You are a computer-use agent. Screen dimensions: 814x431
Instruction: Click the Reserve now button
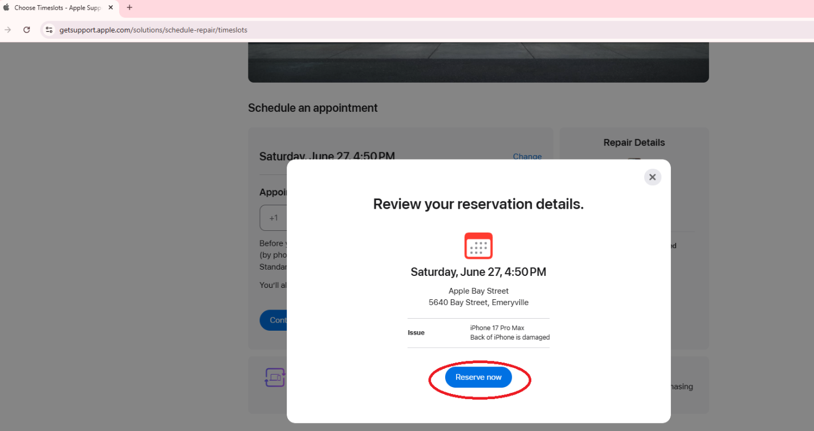pos(478,377)
